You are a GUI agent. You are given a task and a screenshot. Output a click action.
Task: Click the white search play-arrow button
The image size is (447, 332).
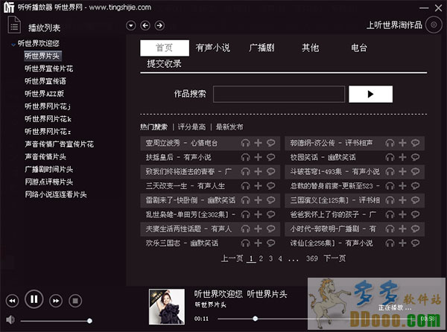tap(370, 94)
